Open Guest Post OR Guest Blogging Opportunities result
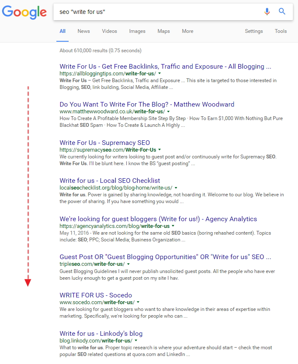298x364 pixels. click(x=165, y=257)
